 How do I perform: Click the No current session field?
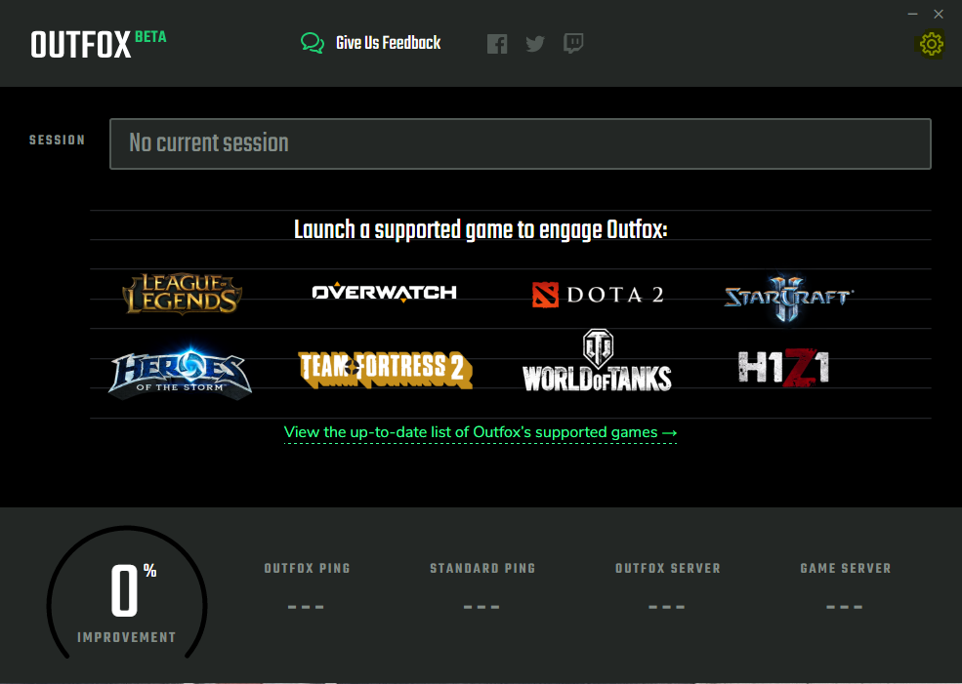click(x=521, y=144)
